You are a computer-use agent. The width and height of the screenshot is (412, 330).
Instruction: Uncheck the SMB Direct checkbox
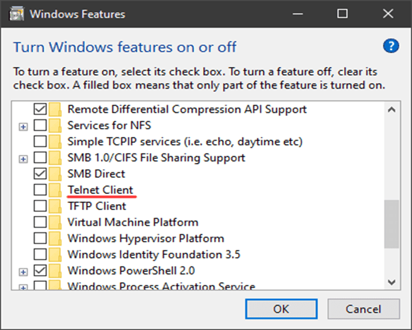pos(40,173)
